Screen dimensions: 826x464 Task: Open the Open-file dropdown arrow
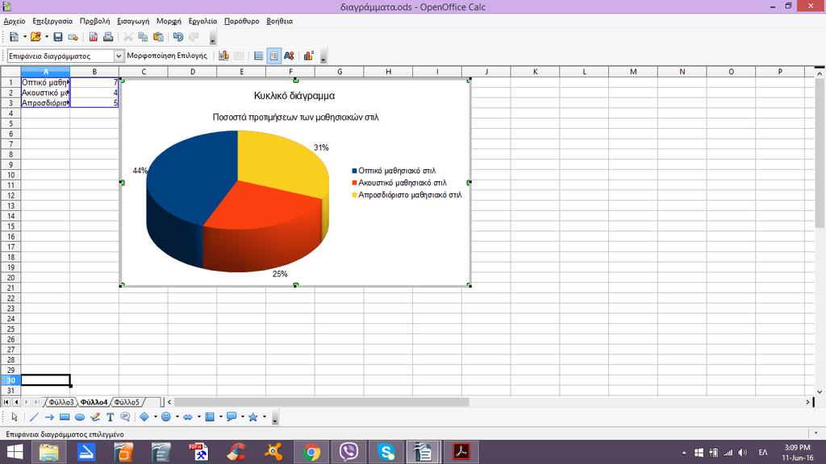pyautogui.click(x=46, y=37)
